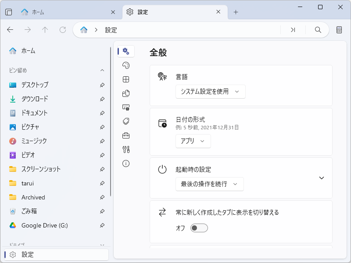The image size is (351, 263).
Task: Go up one folder level
Action: [x=45, y=30]
